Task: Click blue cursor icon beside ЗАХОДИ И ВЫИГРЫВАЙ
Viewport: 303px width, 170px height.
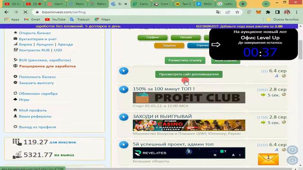Action: tap(124, 117)
